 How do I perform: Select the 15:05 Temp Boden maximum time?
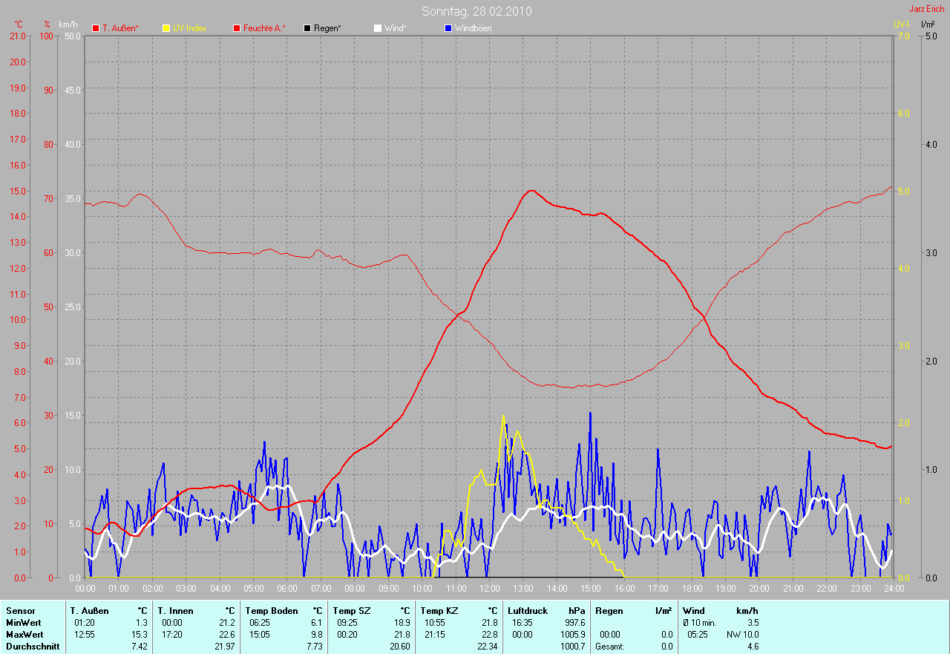[259, 635]
